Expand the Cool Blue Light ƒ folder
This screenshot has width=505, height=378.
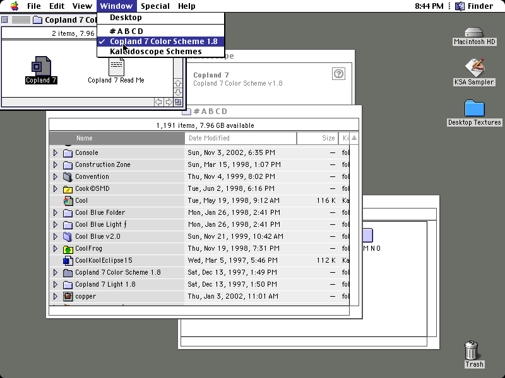click(56, 224)
